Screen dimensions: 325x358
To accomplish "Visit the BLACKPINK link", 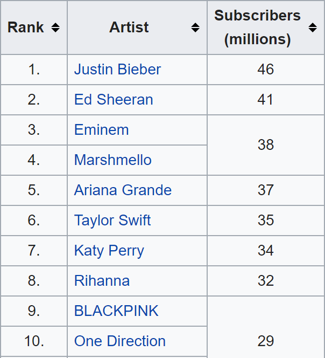I will click(x=116, y=311).
